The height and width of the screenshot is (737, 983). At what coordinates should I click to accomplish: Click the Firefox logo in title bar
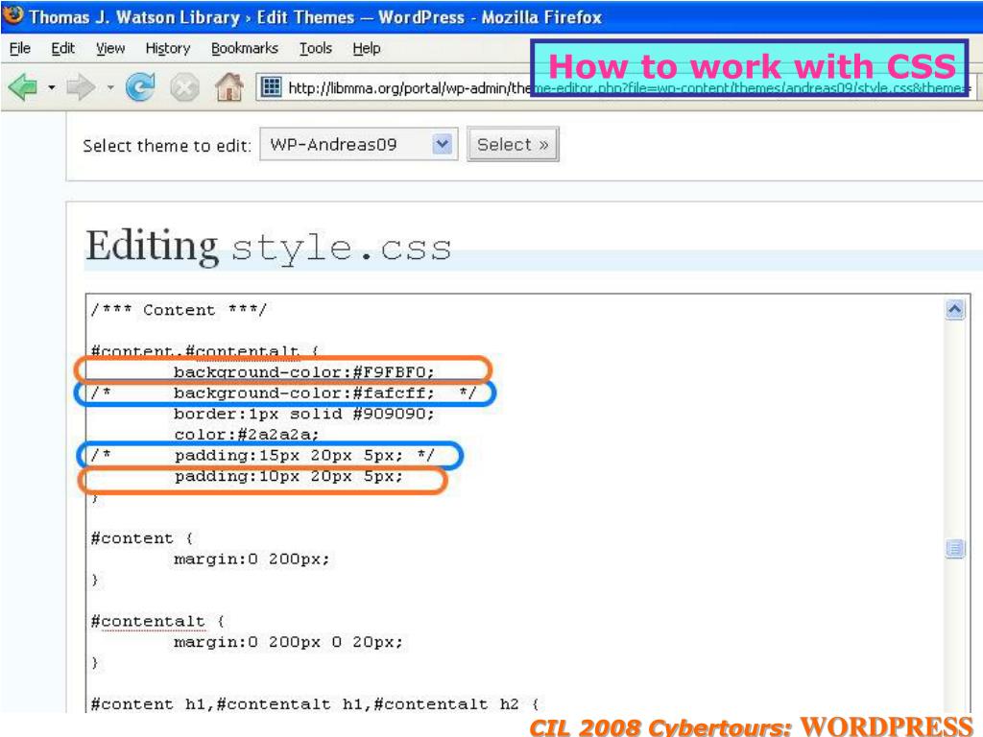(x=13, y=15)
